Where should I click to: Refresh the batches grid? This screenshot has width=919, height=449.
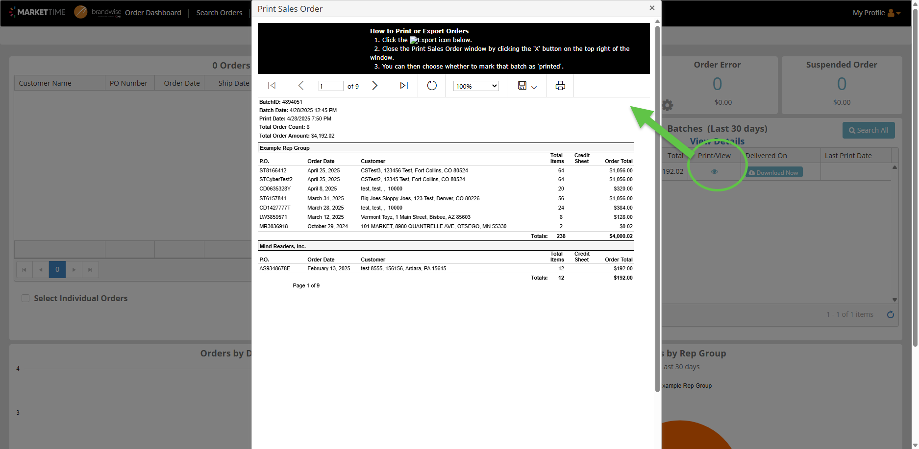click(x=891, y=314)
